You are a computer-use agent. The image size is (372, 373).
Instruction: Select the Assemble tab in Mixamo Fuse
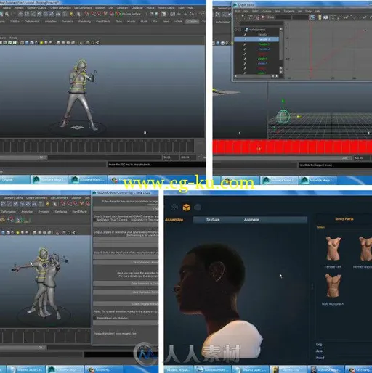[174, 220]
